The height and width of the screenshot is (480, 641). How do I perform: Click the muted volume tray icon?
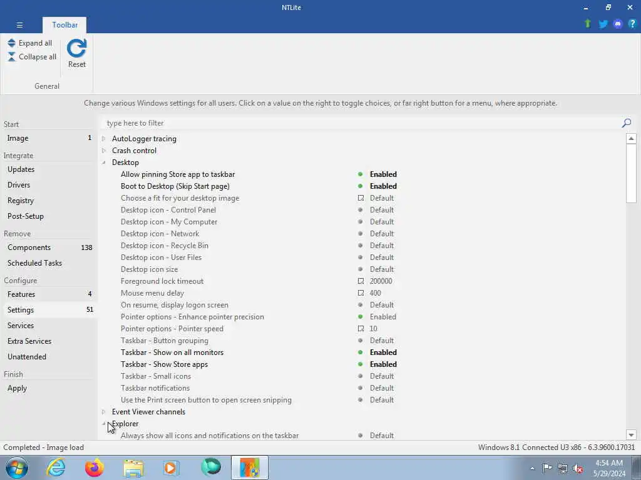(x=578, y=468)
